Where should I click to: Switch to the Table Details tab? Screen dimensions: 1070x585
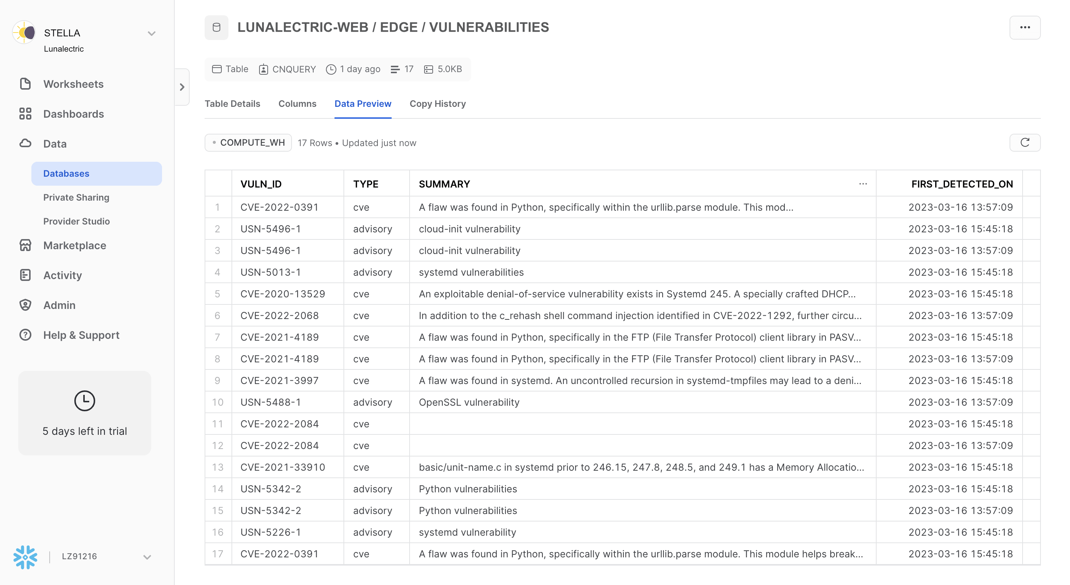233,103
